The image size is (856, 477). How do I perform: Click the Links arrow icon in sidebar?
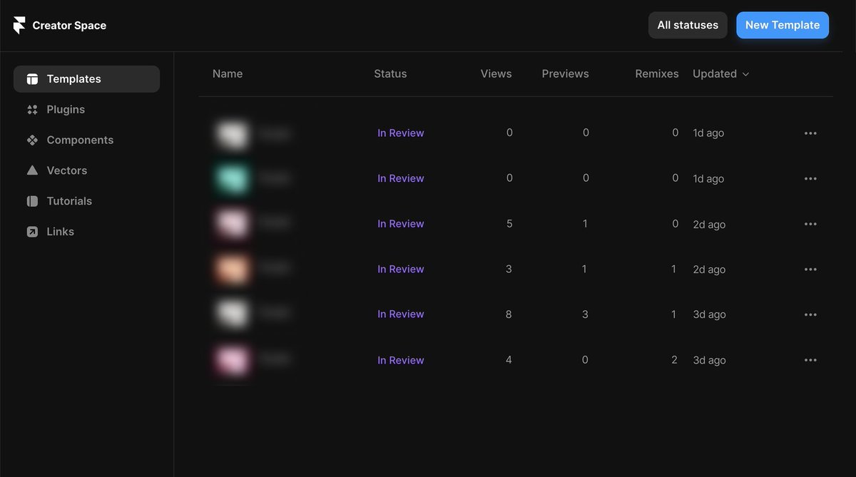coord(32,232)
